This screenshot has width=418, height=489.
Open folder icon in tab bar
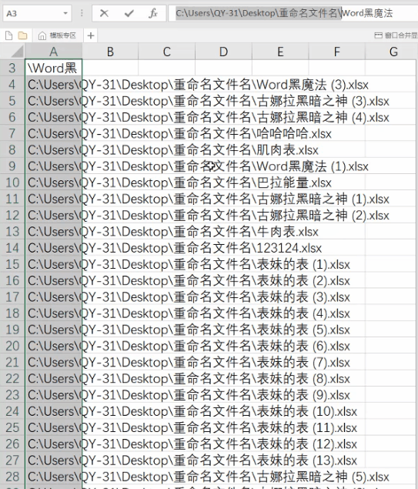click(x=22, y=35)
